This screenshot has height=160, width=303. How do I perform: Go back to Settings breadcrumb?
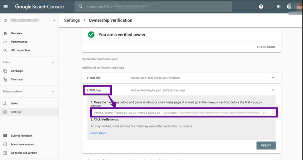72,20
